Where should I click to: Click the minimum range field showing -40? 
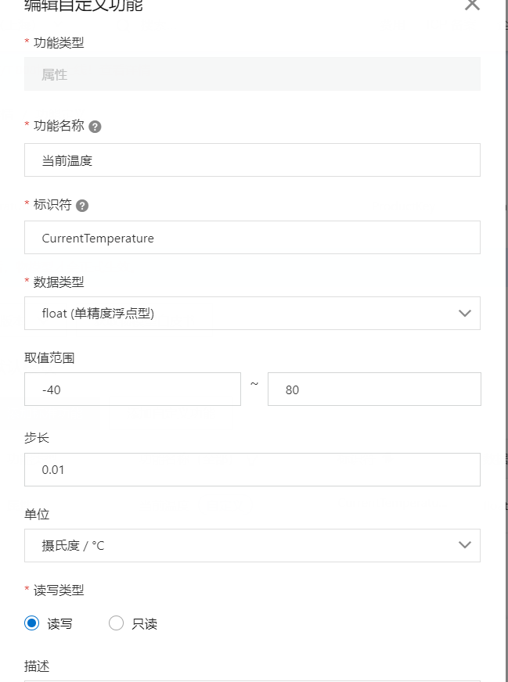point(133,388)
